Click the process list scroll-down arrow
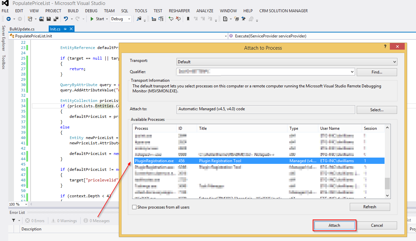Screen dimensions: 416x241 click(387, 196)
